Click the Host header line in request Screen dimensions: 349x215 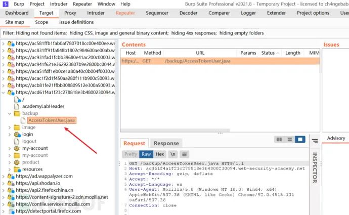217,168
